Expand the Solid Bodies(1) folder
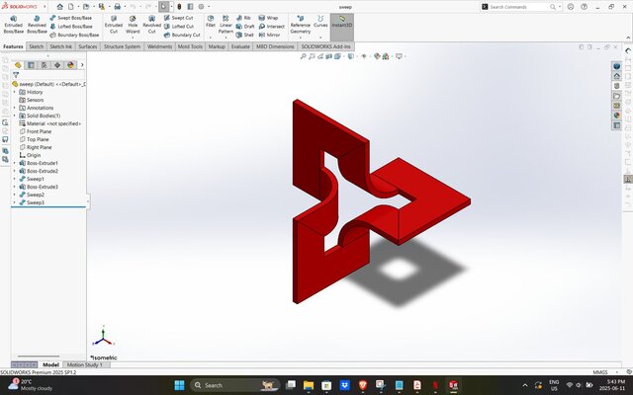This screenshot has width=633, height=395. pyautogui.click(x=14, y=116)
